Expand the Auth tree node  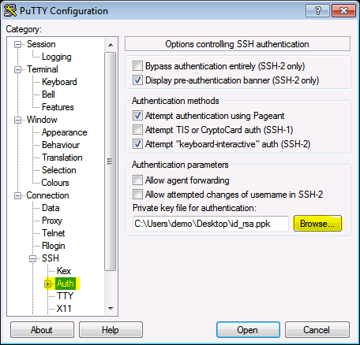[47, 284]
